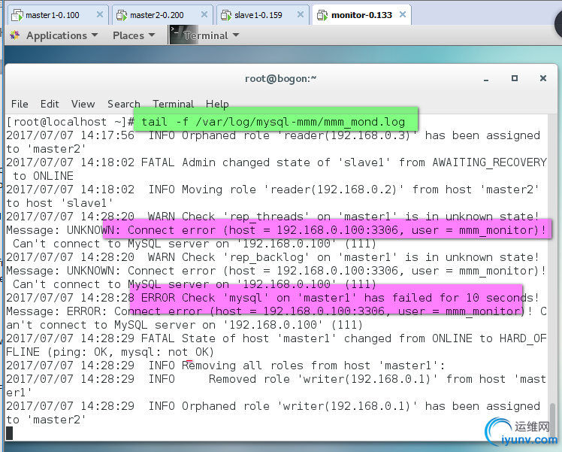
Task: Click the Moving role reader(192.168.0.2) line
Action: tap(273, 190)
